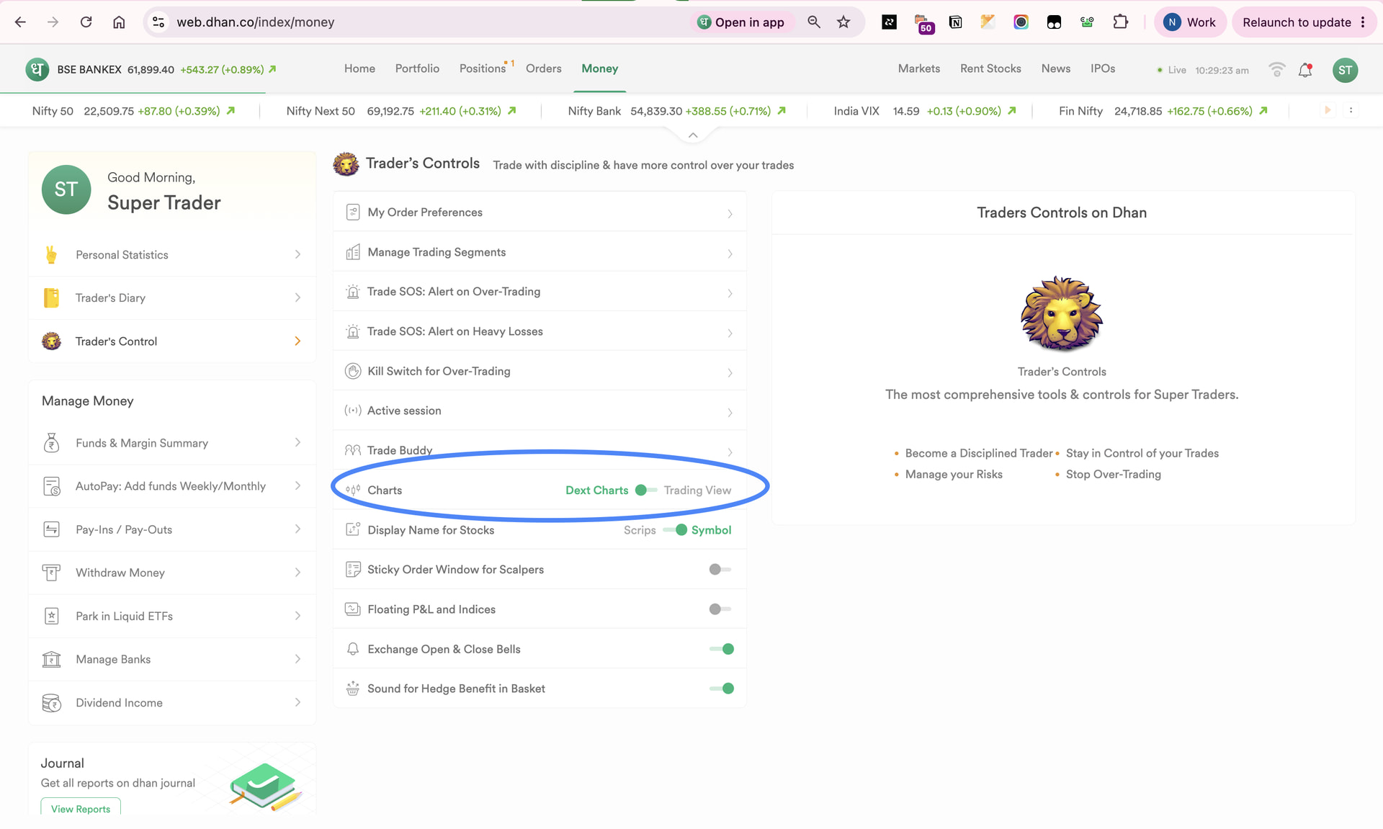
Task: Enable Floating P&L and Indices
Action: tap(720, 609)
